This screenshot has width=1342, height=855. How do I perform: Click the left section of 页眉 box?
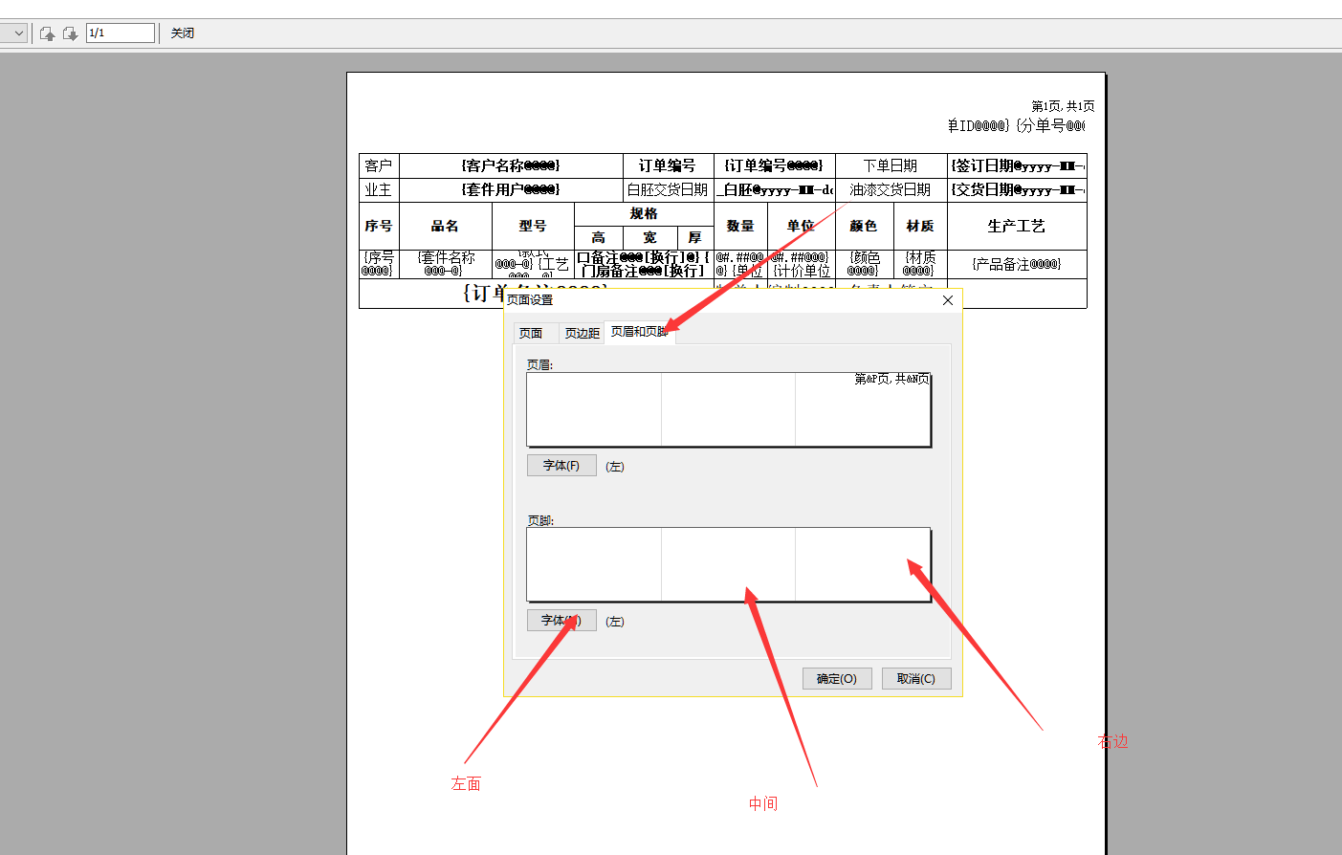594,409
